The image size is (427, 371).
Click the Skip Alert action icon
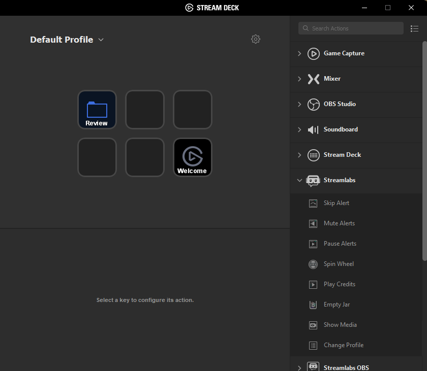tap(313, 204)
